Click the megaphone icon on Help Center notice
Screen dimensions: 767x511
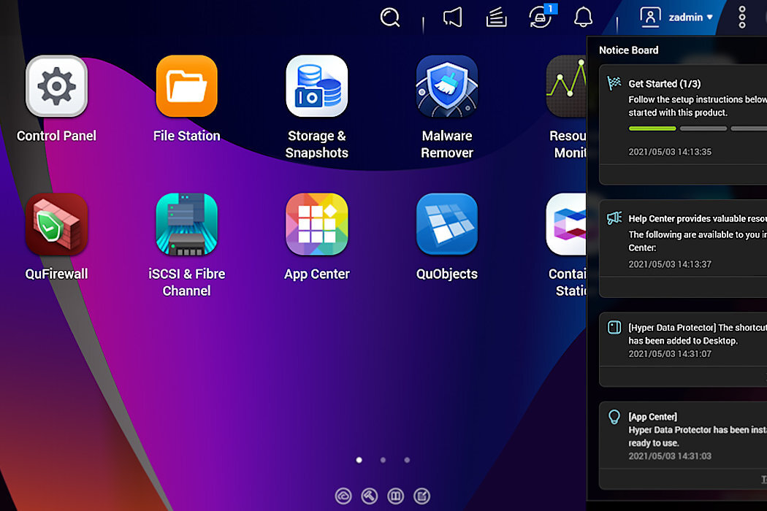[614, 218]
